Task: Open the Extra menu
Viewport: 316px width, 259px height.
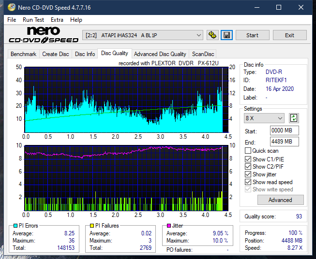Action: point(57,20)
